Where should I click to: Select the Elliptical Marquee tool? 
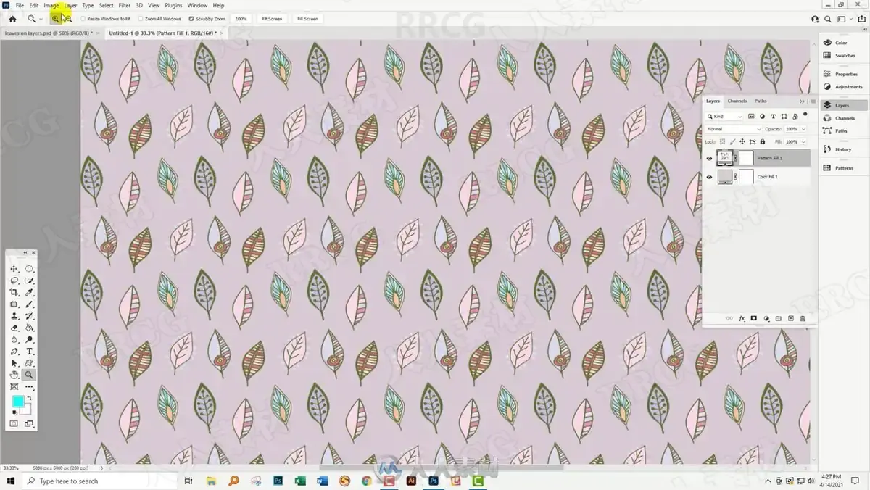click(x=29, y=269)
